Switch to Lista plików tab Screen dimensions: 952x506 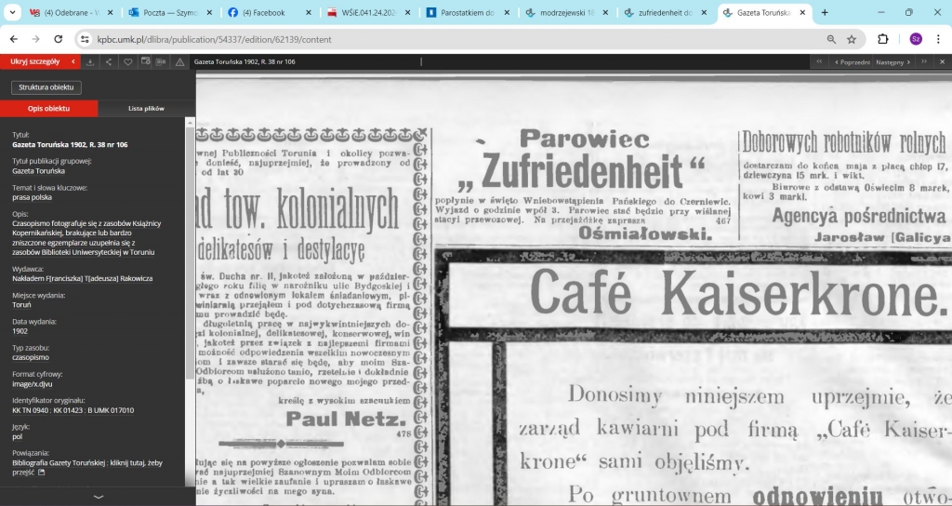(146, 108)
